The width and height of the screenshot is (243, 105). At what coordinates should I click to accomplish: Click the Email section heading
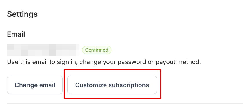(x=16, y=34)
